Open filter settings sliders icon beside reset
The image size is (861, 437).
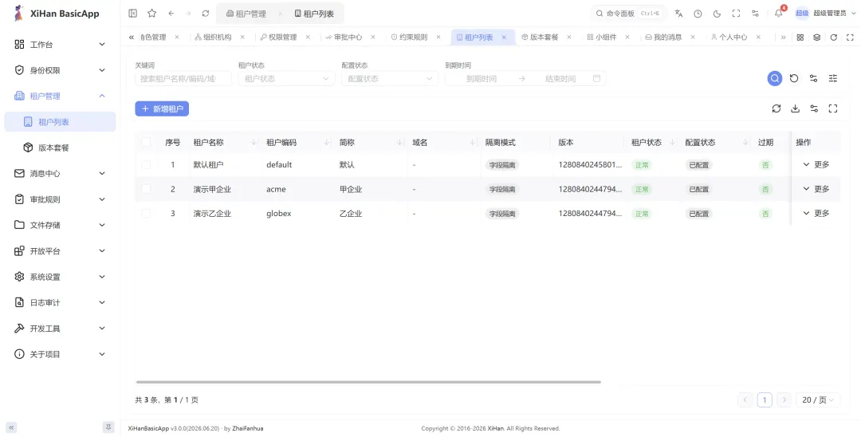814,78
